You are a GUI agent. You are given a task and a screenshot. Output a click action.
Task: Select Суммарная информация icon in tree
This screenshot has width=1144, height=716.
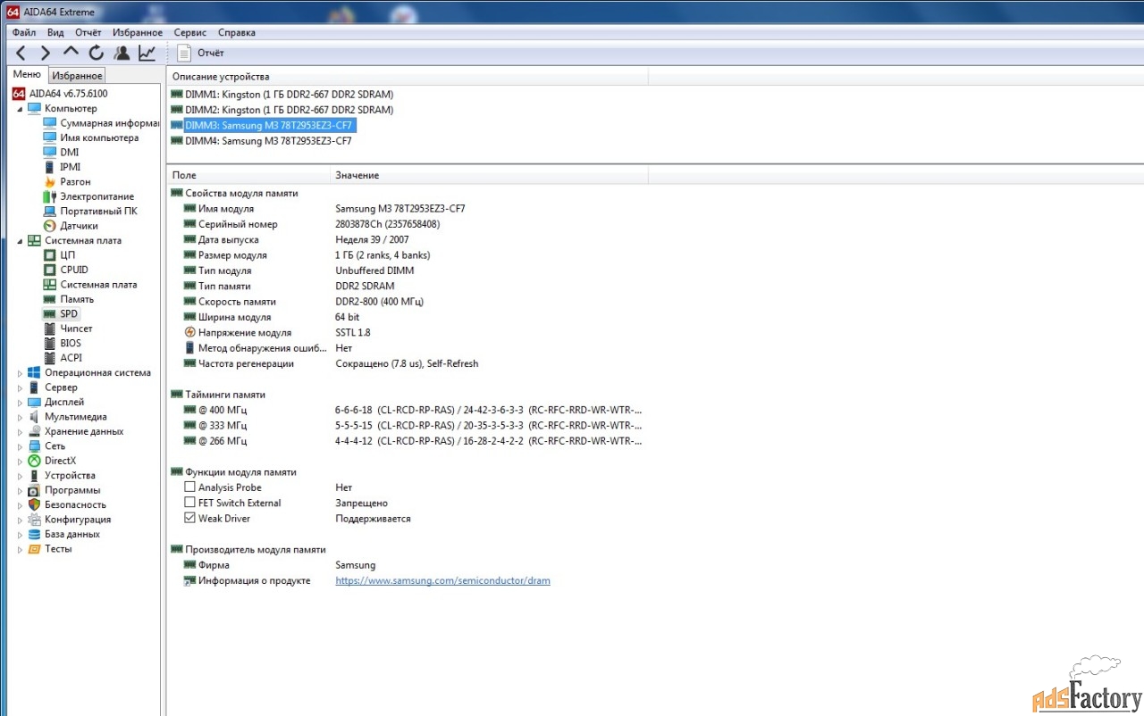click(50, 123)
